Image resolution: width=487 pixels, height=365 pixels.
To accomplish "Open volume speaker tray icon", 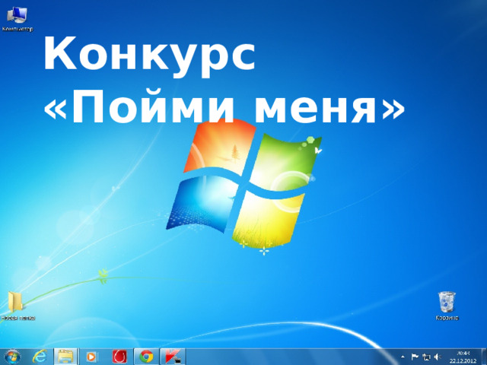I will (x=438, y=357).
